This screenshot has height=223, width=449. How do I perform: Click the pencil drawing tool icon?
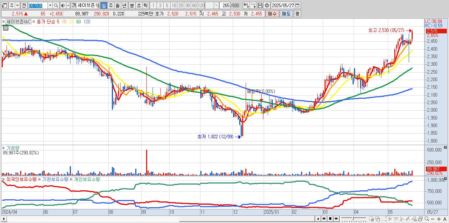point(408,219)
